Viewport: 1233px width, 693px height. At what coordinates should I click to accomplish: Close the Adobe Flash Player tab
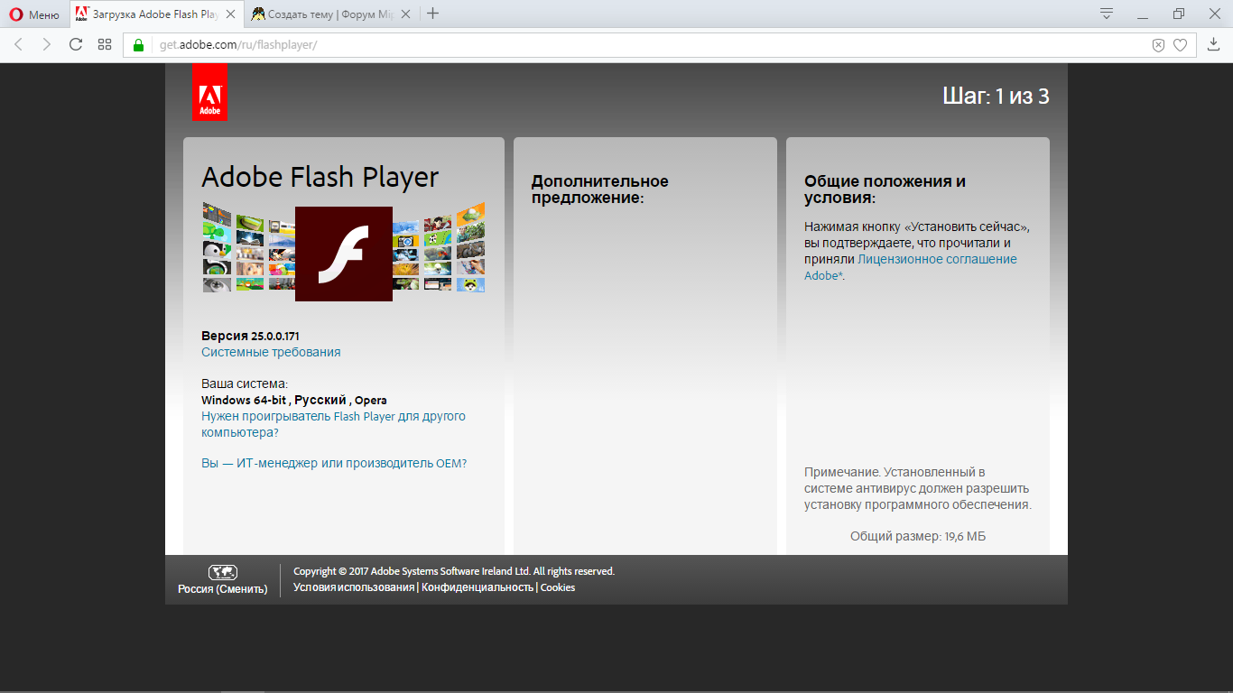point(231,14)
